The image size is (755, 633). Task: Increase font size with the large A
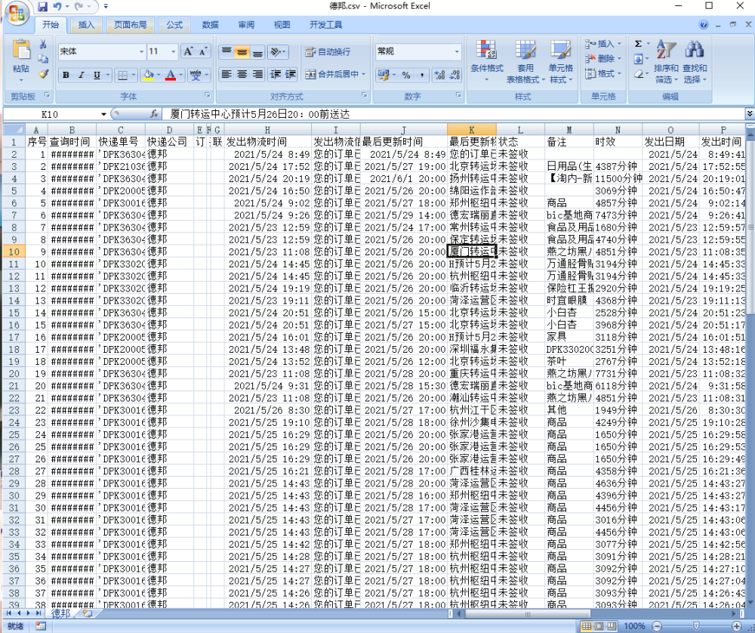click(x=188, y=51)
